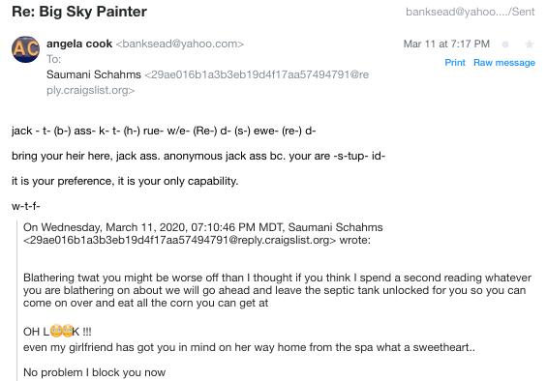
Task: Click the vertical quote bar beside the quoted text
Action: pyautogui.click(x=16, y=301)
